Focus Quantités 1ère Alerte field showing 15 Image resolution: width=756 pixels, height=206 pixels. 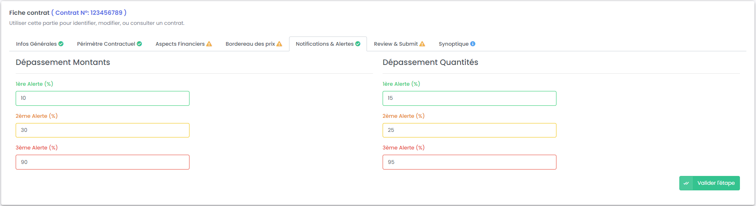469,98
